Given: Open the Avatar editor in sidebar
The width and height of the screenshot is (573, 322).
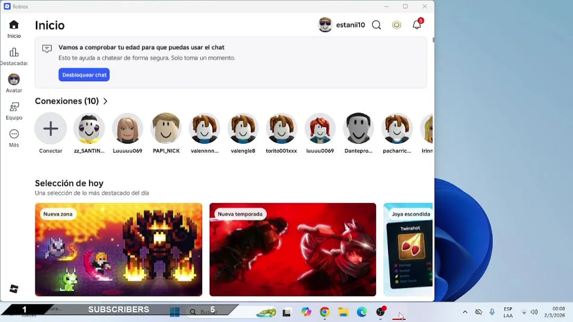Looking at the screenshot, I should click(14, 80).
